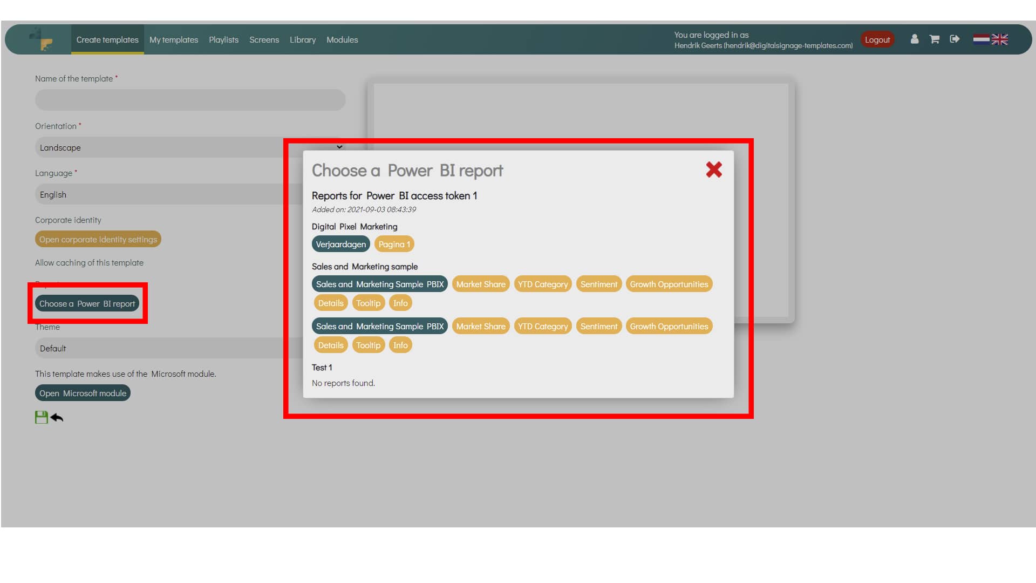Screen dimensions: 1036x583
Task: Open the Modules section
Action: (342, 39)
